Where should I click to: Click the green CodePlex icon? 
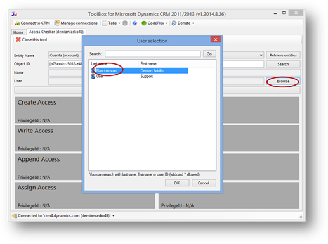click(x=144, y=23)
